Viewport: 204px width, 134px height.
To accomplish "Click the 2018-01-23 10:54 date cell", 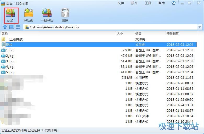I will coord(180,116).
